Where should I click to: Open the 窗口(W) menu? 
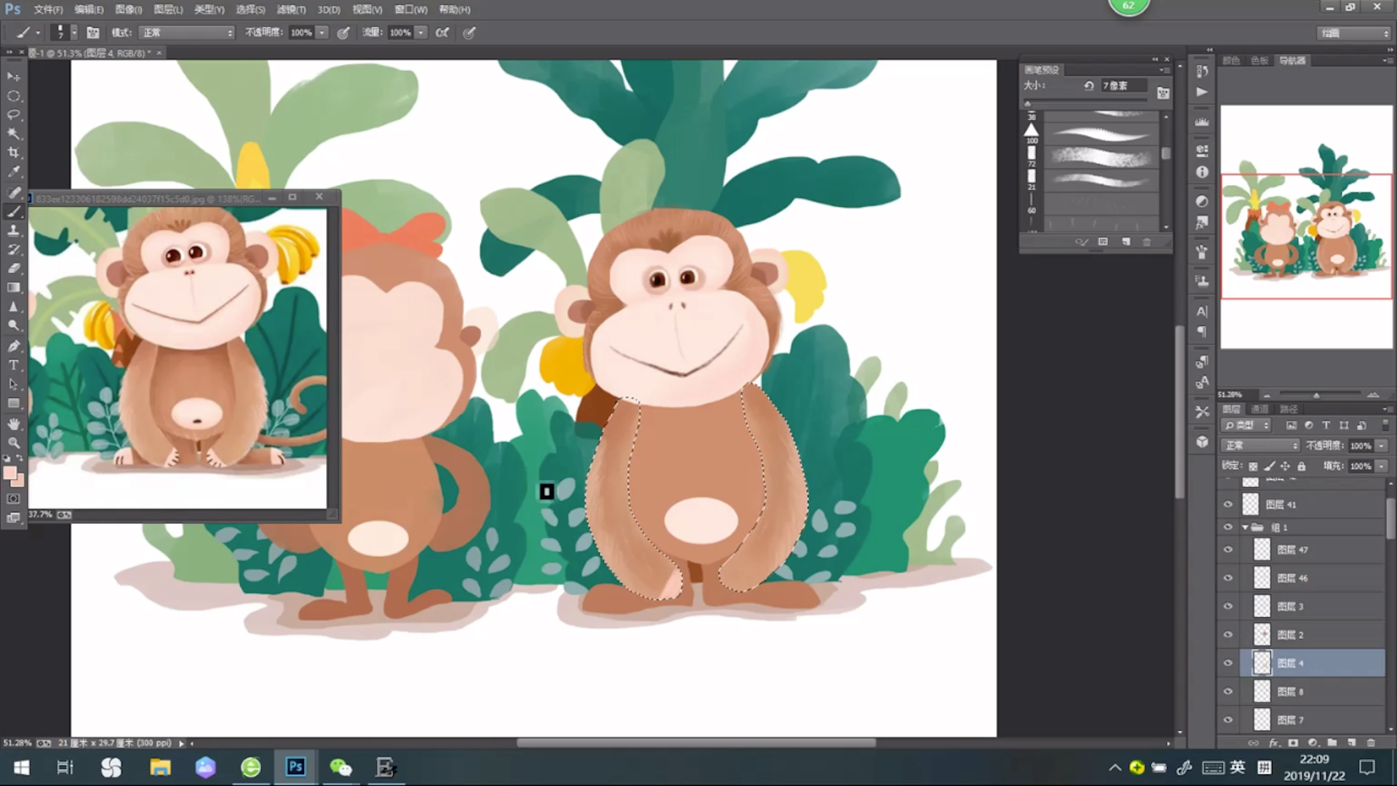(x=411, y=9)
